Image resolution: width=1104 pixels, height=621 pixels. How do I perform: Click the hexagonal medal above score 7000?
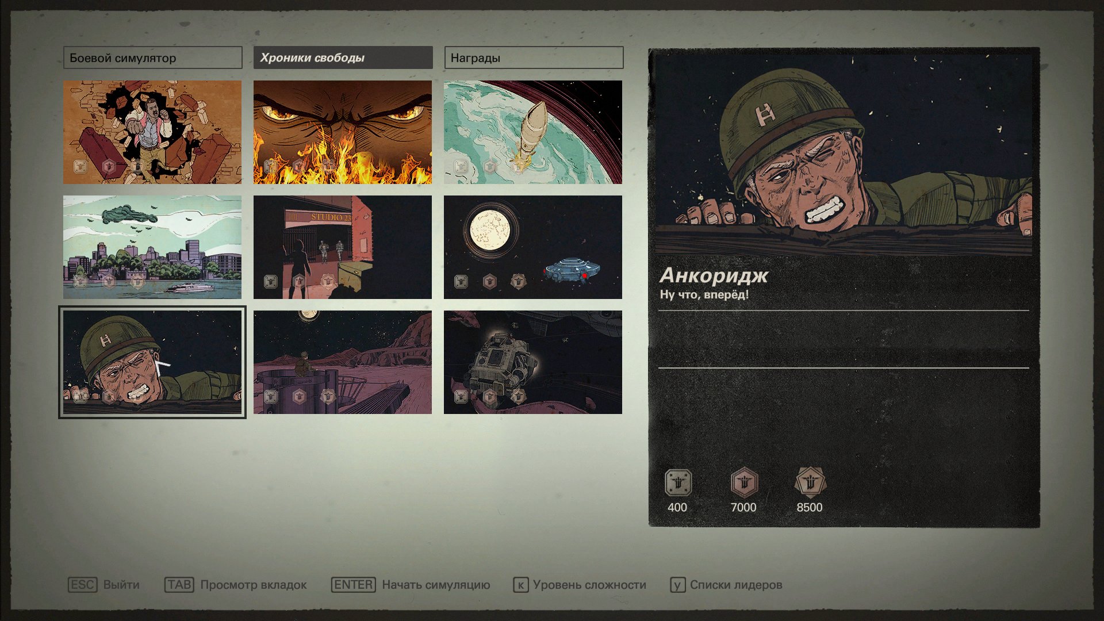(744, 483)
